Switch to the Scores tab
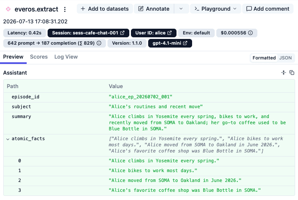The image size is (298, 200). pyautogui.click(x=39, y=57)
